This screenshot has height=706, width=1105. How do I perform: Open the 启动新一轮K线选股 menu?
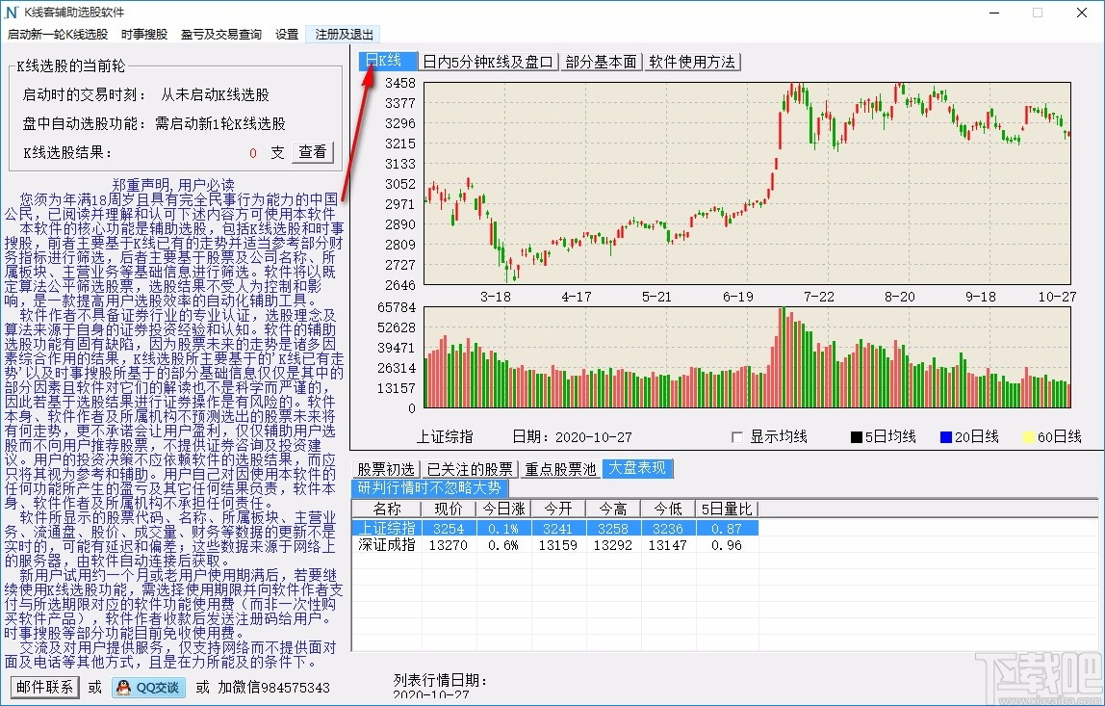click(x=55, y=33)
